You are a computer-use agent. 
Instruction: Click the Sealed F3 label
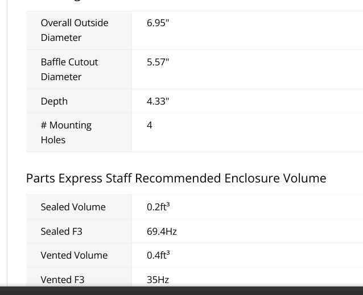61,231
